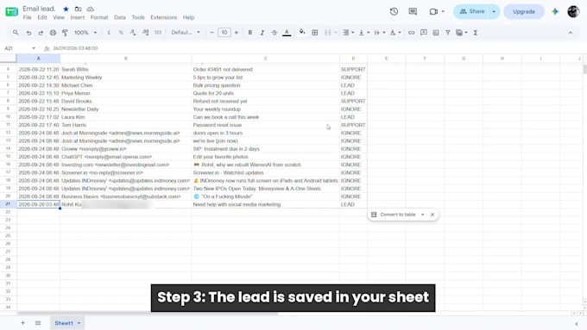
Task: Decrease font size with minus button
Action: coord(211,33)
